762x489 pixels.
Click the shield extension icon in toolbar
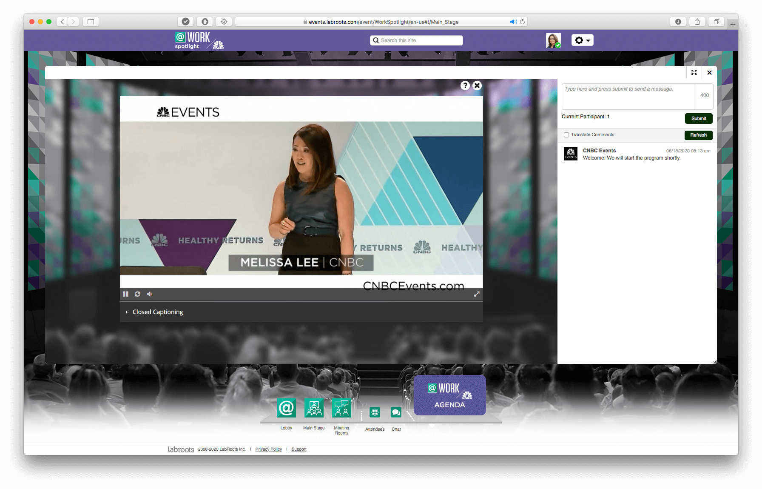point(205,22)
